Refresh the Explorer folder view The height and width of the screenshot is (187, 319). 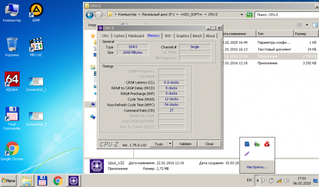[x=249, y=15]
